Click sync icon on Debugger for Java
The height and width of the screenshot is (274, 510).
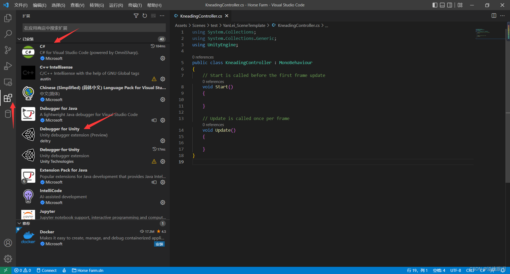[154, 120]
